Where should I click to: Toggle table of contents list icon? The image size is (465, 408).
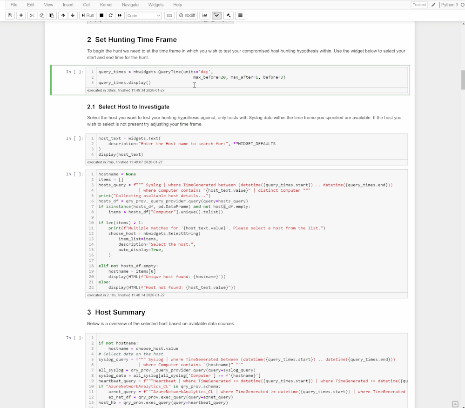[x=240, y=15]
